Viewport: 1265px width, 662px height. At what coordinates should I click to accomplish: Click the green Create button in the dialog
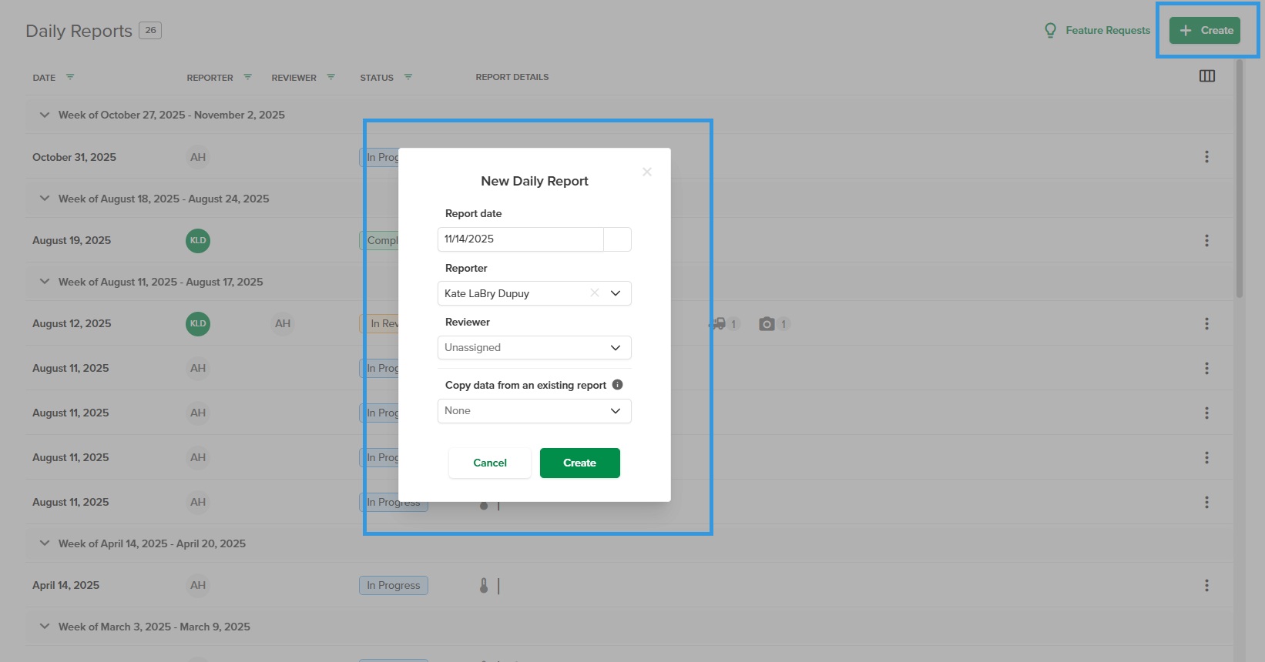point(580,463)
